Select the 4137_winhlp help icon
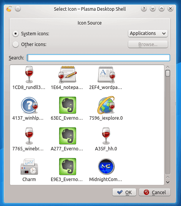This screenshot has width=181, height=206. [x=30, y=105]
